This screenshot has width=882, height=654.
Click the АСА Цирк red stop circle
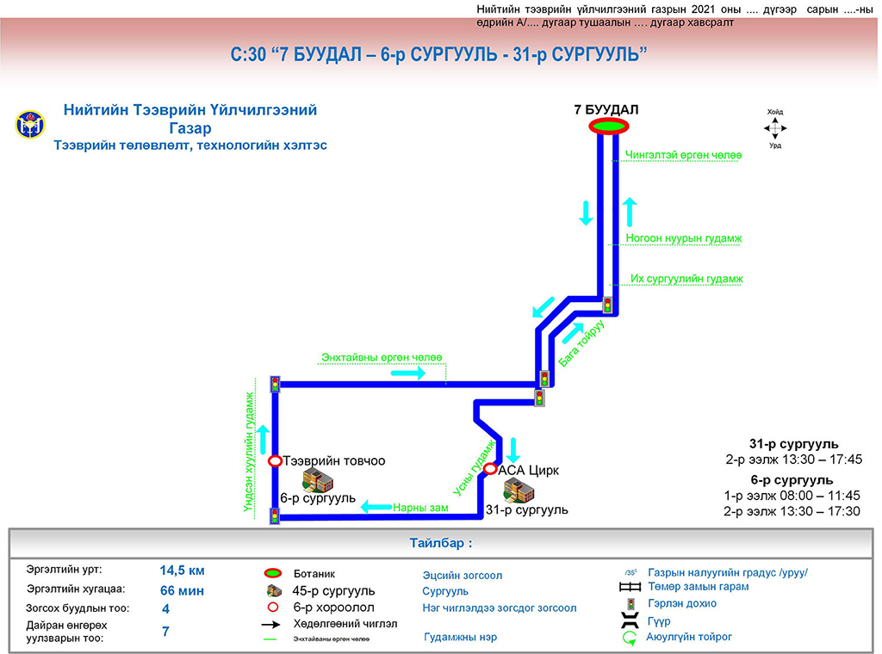click(x=489, y=470)
